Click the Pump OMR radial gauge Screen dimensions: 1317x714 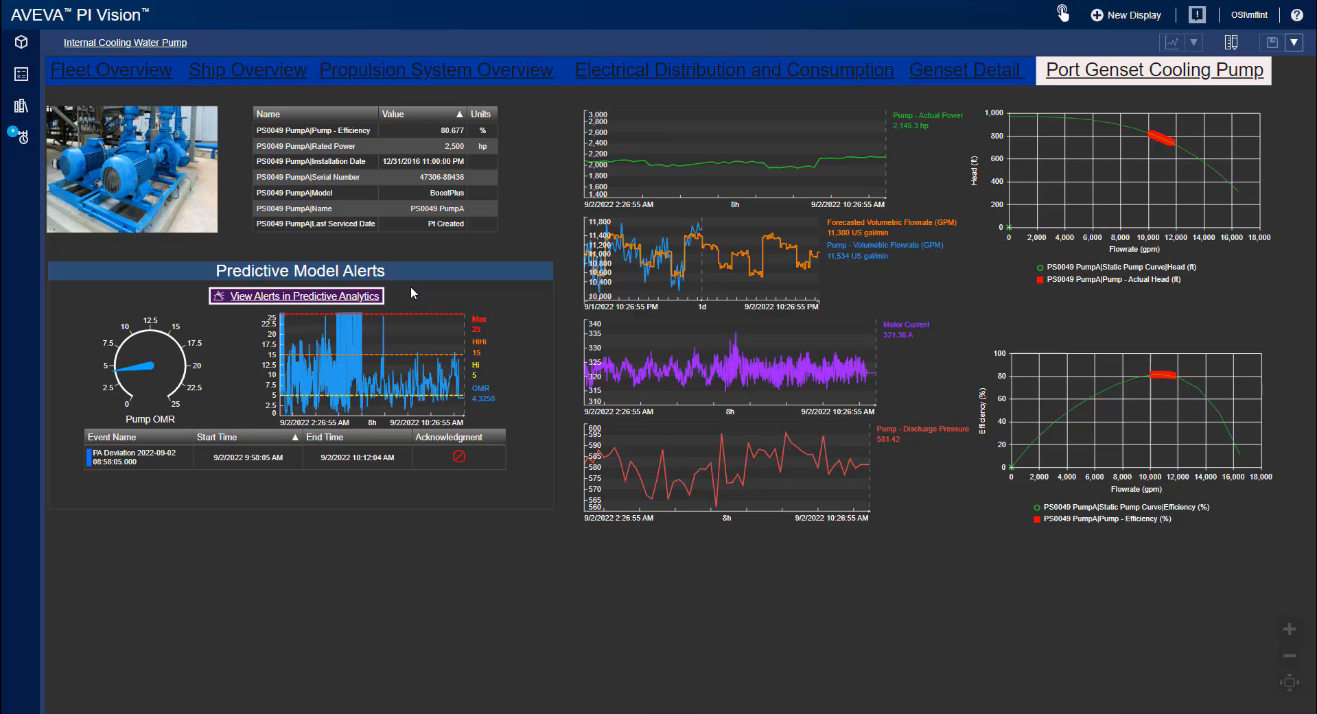(150, 366)
